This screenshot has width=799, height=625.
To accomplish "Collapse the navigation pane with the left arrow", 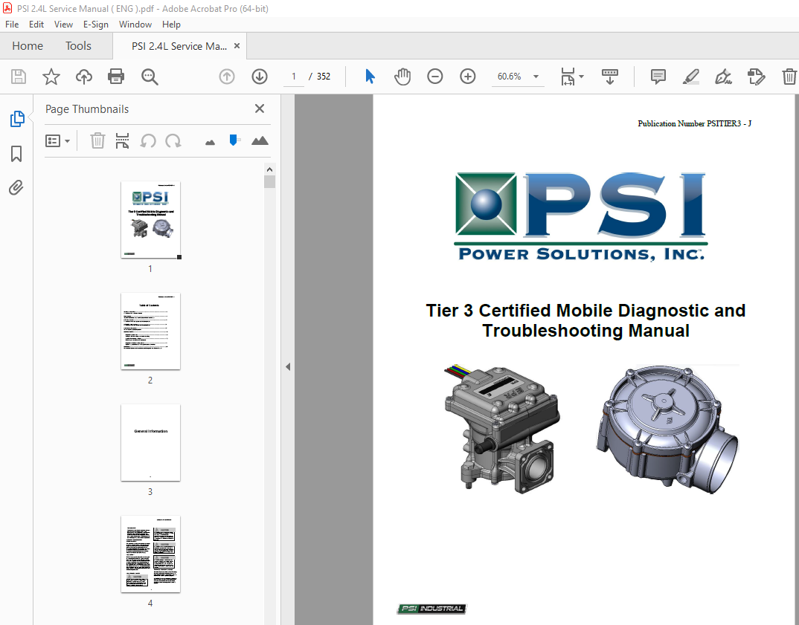I will click(x=288, y=366).
